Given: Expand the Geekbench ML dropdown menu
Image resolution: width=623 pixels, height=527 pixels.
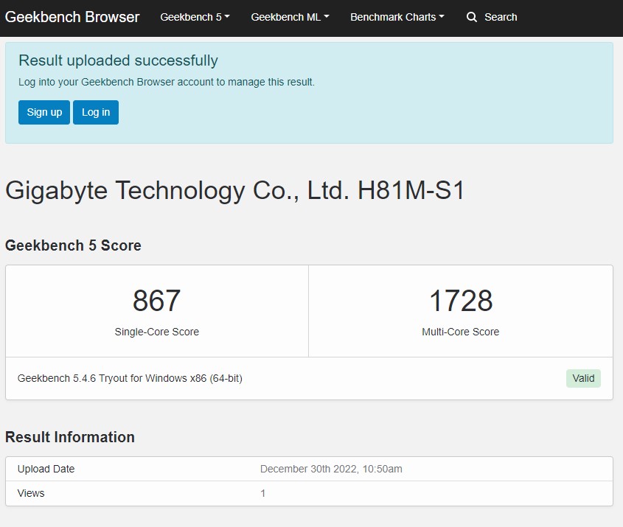Looking at the screenshot, I should tap(290, 17).
